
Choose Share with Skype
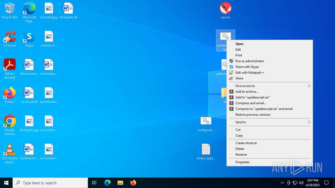(270, 67)
